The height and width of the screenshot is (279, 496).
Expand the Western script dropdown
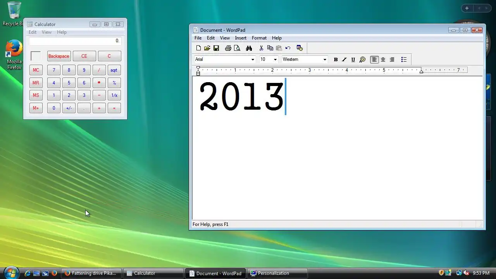(325, 60)
